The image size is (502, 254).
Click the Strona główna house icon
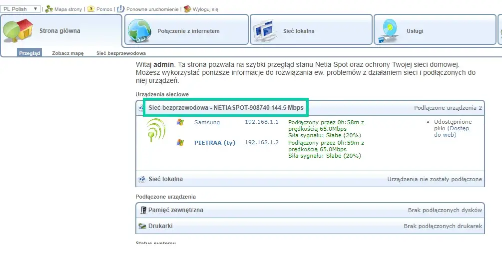(x=18, y=30)
